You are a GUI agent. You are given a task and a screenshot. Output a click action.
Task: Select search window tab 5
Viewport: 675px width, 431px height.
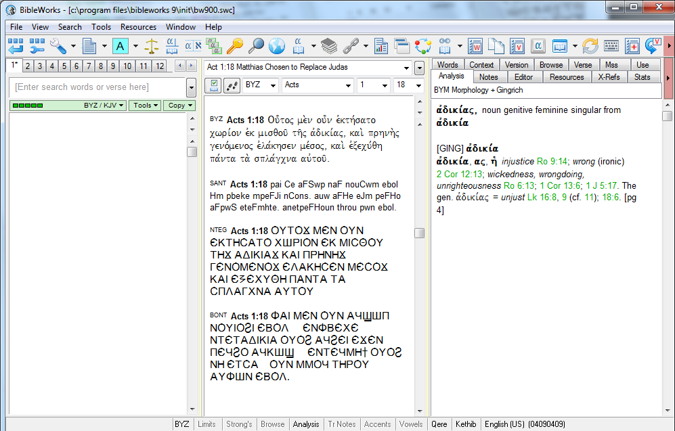click(64, 66)
